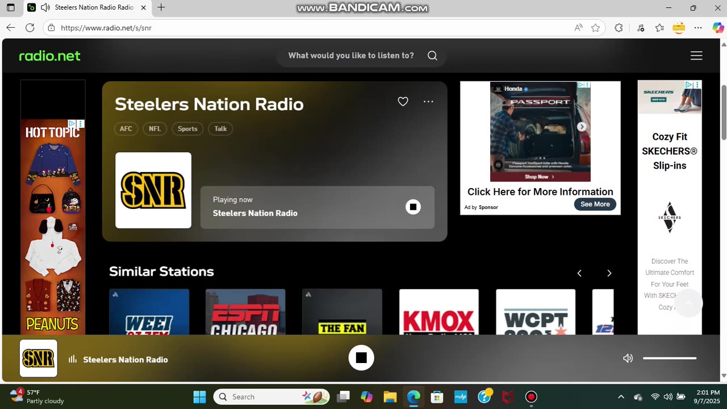
Task: Select the AFC tag
Action: pos(126,129)
